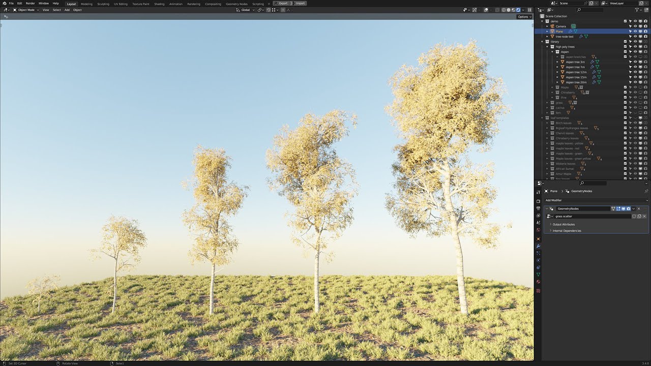Select solid viewport shading

[x=509, y=10]
